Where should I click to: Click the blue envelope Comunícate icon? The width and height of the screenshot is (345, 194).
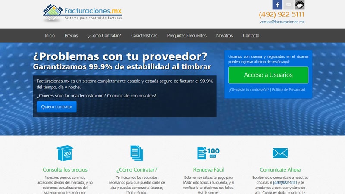(280, 153)
